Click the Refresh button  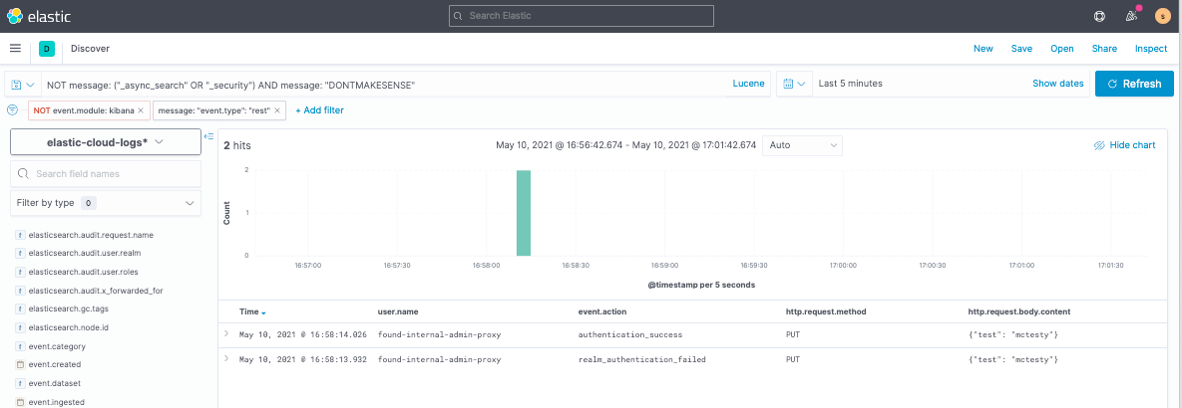(x=1134, y=85)
